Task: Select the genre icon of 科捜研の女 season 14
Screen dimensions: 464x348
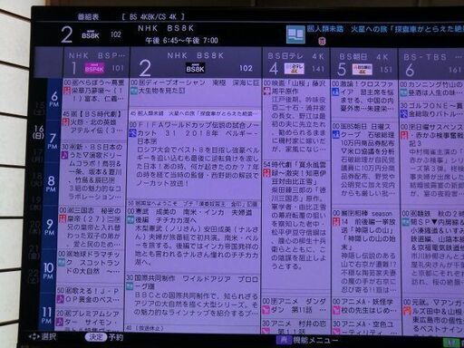Action: pos(336,221)
